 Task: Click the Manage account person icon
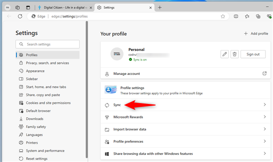point(107,74)
